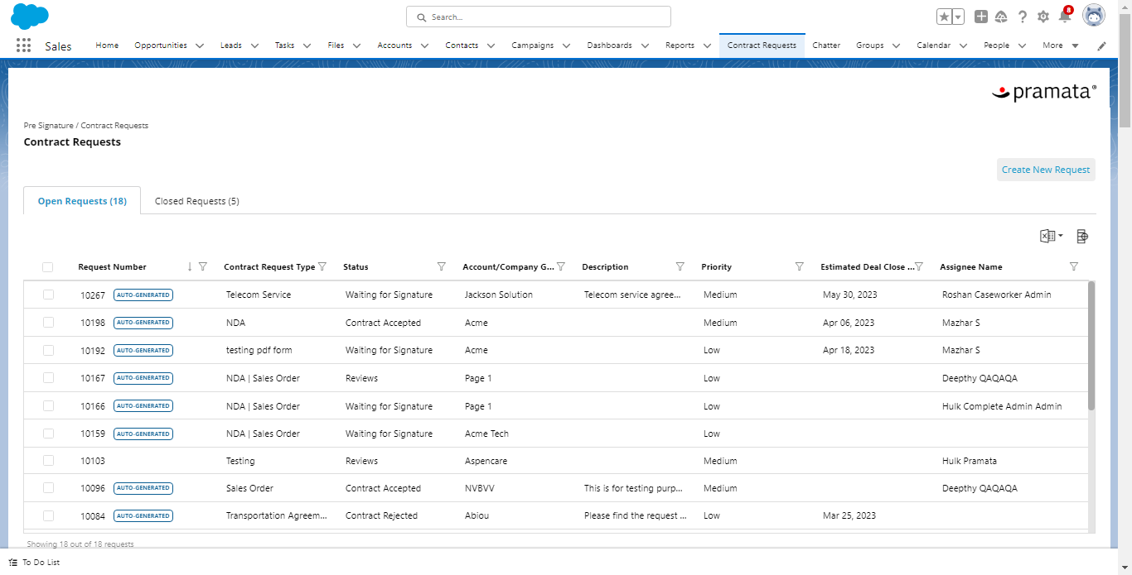Open request number 10267
1132x575 pixels.
[x=93, y=295]
